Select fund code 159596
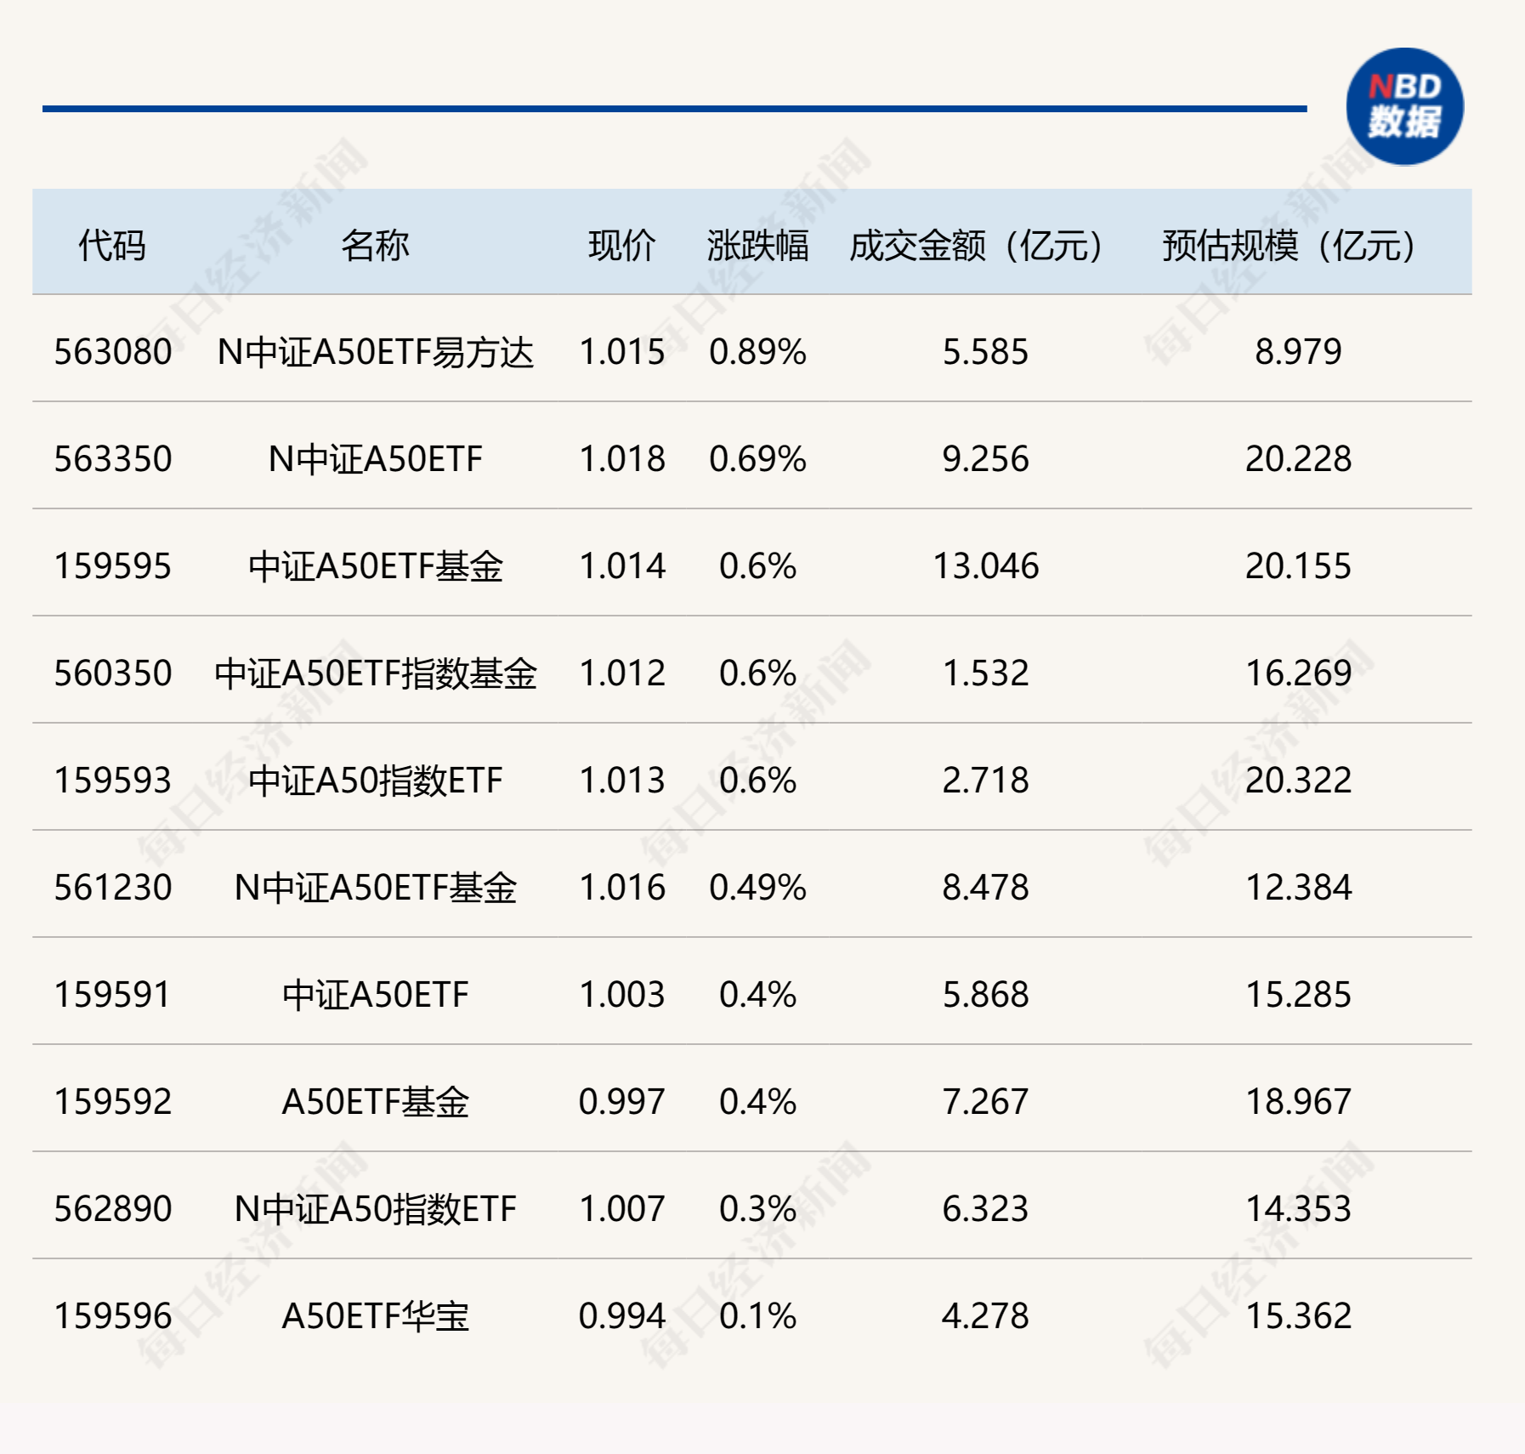1525x1454 pixels. [112, 1316]
